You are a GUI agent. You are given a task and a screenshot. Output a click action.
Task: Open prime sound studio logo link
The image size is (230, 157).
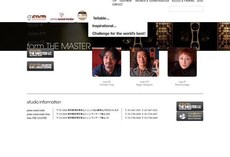coord(62,17)
